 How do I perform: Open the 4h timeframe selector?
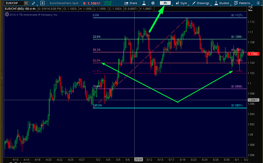click(165, 3)
